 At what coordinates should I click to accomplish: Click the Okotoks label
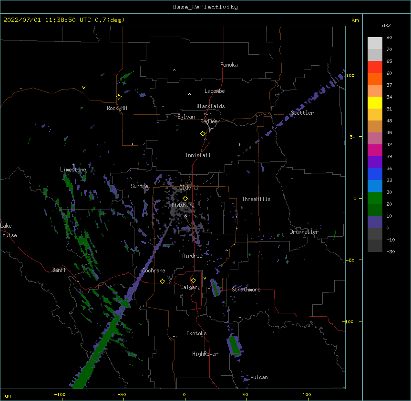196,333
